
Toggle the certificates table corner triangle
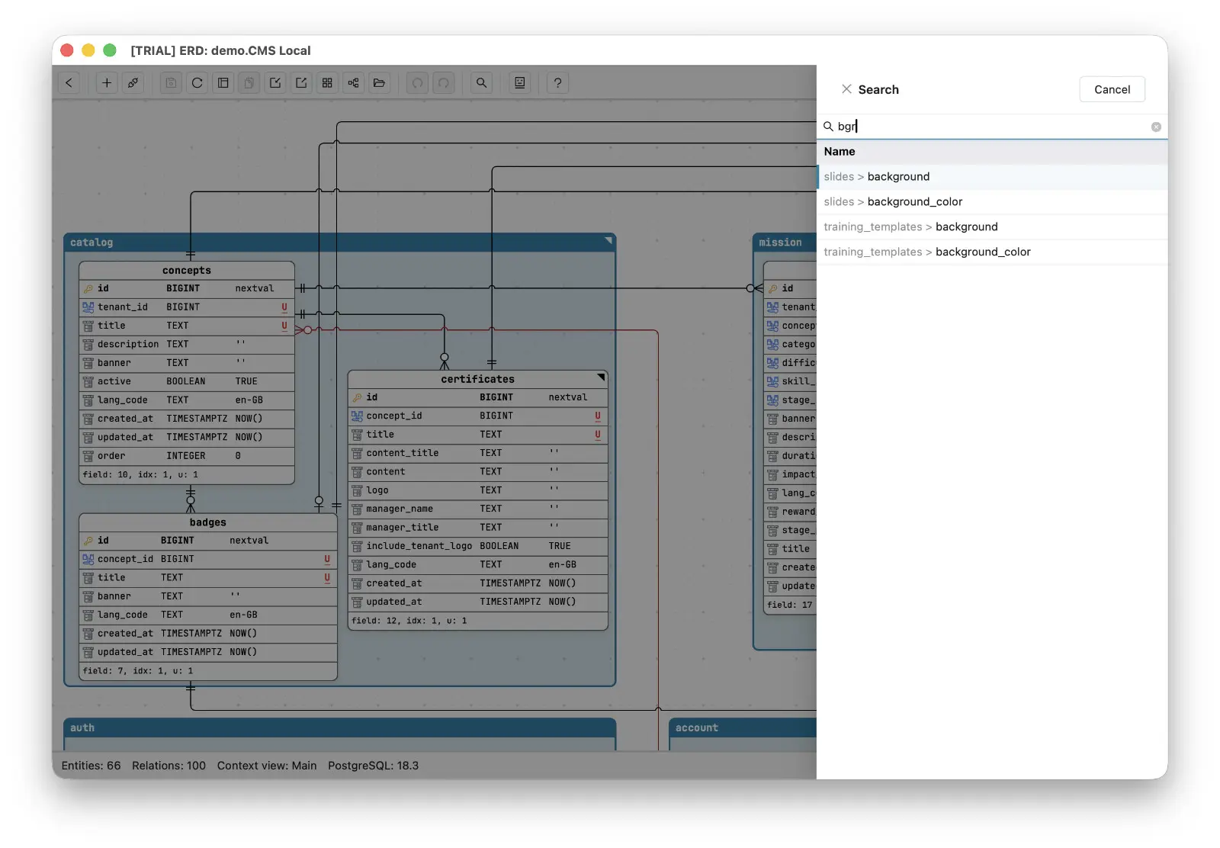601,377
